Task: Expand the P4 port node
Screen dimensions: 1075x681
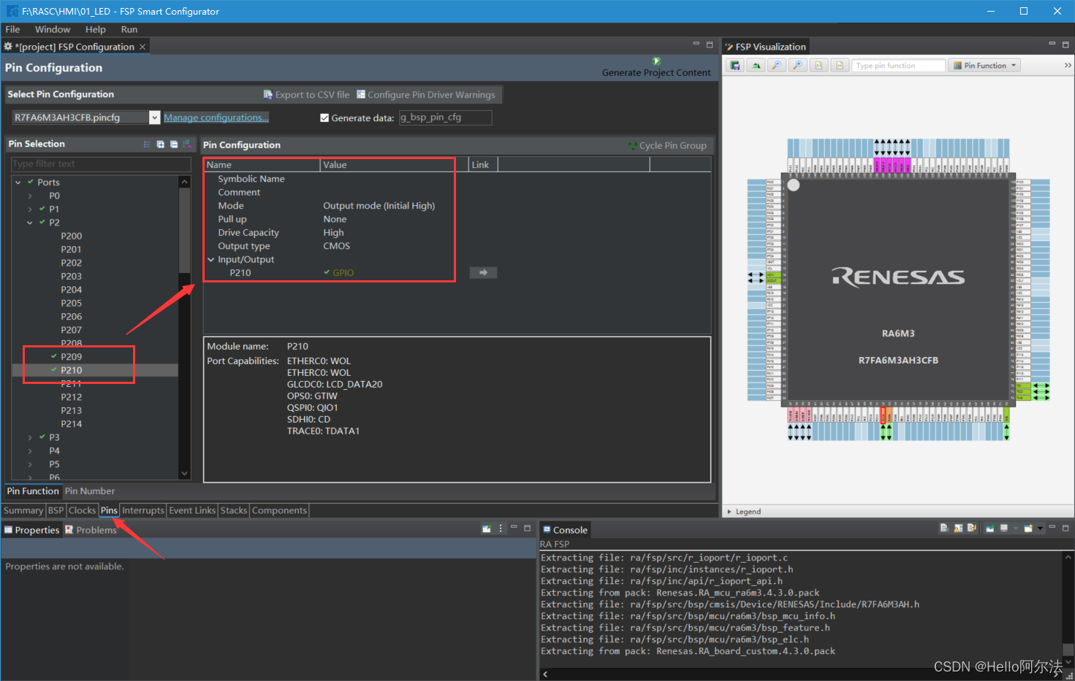Action: click(30, 451)
